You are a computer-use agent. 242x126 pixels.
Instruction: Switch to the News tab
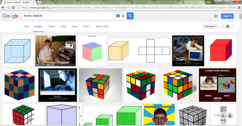[x=75, y=27]
